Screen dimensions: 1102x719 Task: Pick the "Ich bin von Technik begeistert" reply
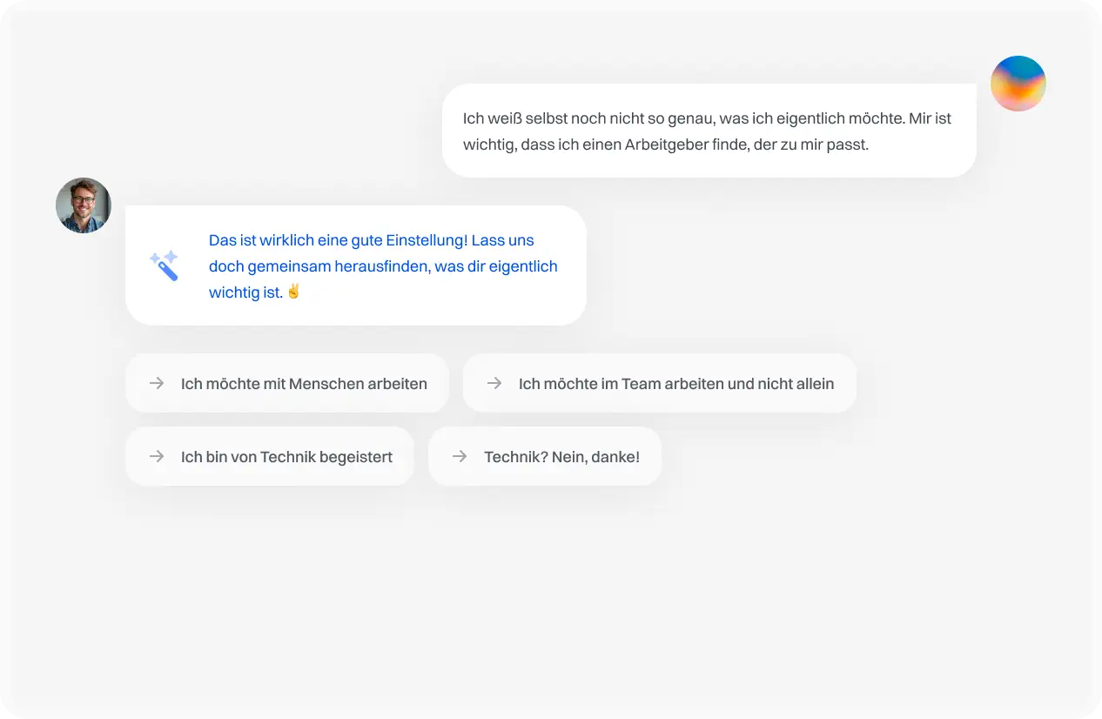286,456
